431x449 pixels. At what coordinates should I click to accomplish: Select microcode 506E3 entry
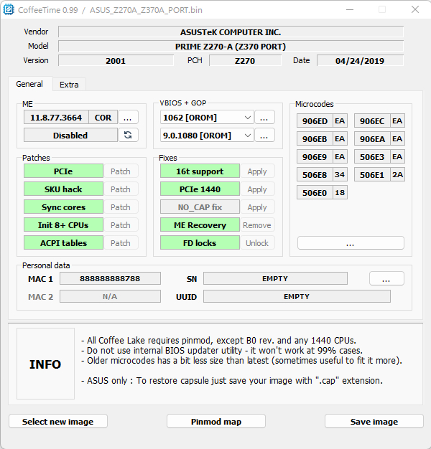point(379,156)
